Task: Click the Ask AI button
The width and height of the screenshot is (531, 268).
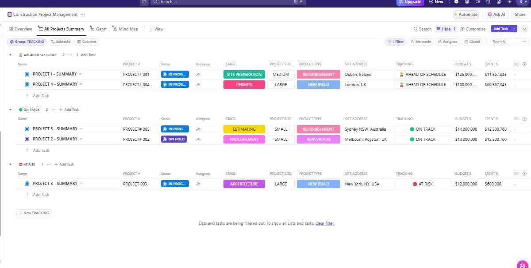Action: pos(496,15)
